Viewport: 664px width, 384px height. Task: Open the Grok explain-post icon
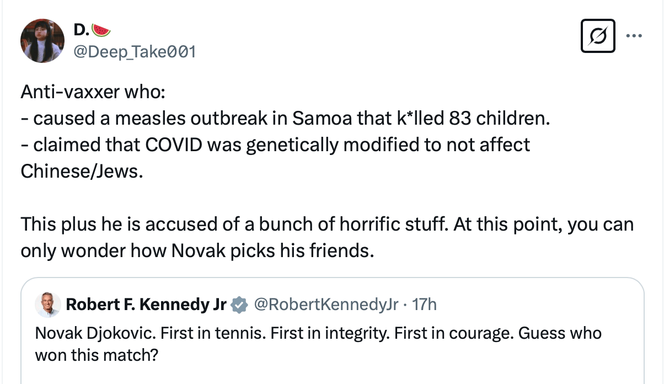(x=598, y=37)
